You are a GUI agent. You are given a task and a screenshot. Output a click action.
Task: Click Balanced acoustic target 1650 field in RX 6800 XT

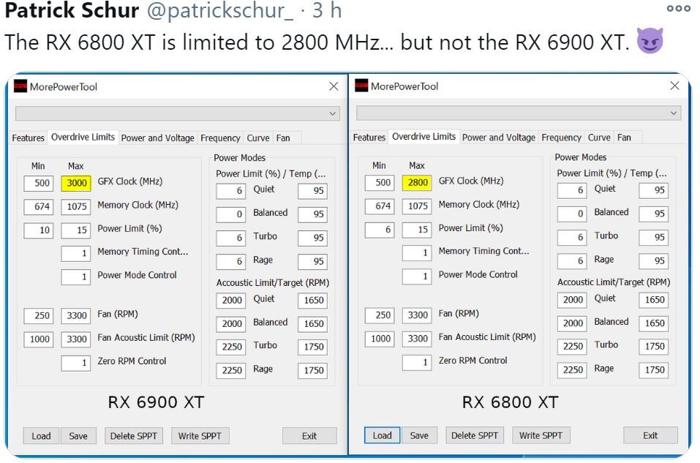pos(654,323)
